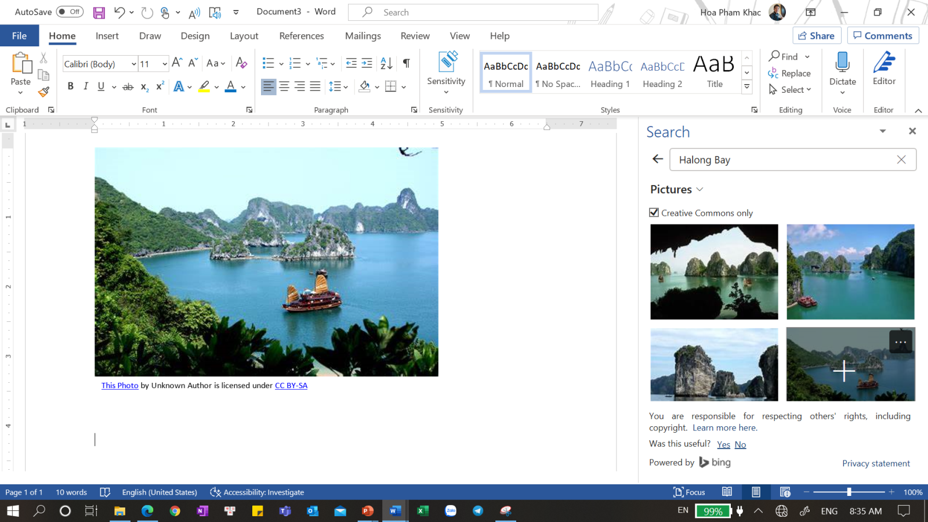
Task: Open the font name dropdown
Action: coord(133,64)
